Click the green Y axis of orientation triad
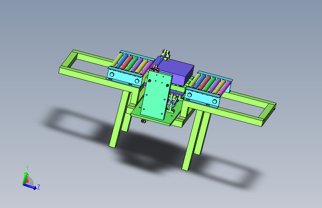The image size is (322, 208). 25,178
